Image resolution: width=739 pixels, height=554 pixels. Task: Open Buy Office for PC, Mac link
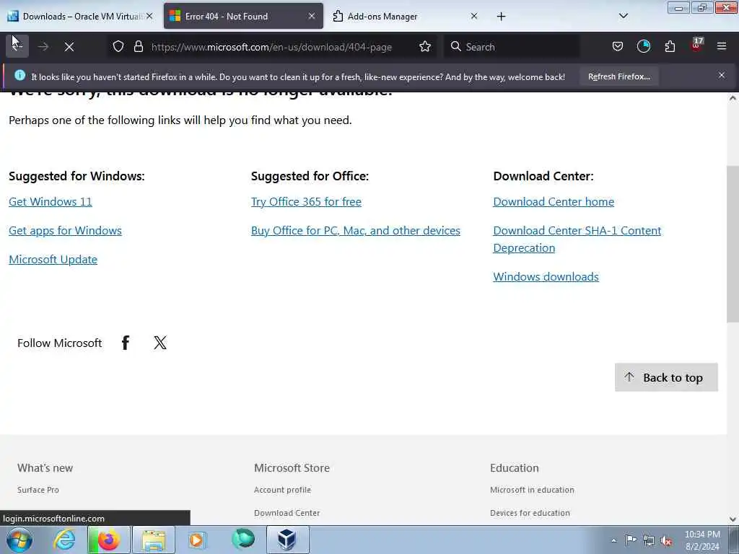[x=355, y=230]
